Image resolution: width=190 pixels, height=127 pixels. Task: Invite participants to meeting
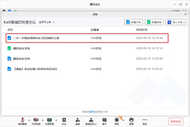pyautogui.click(x=78, y=121)
